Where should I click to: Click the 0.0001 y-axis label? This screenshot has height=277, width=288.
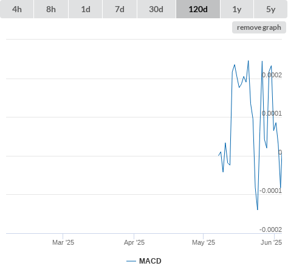[272, 113]
